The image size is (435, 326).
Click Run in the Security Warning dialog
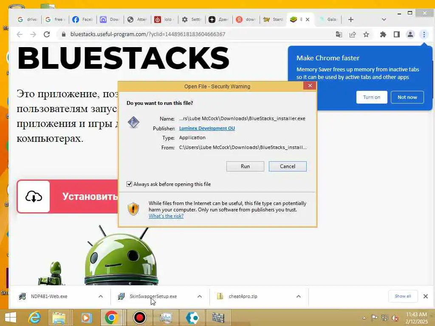pos(245,166)
